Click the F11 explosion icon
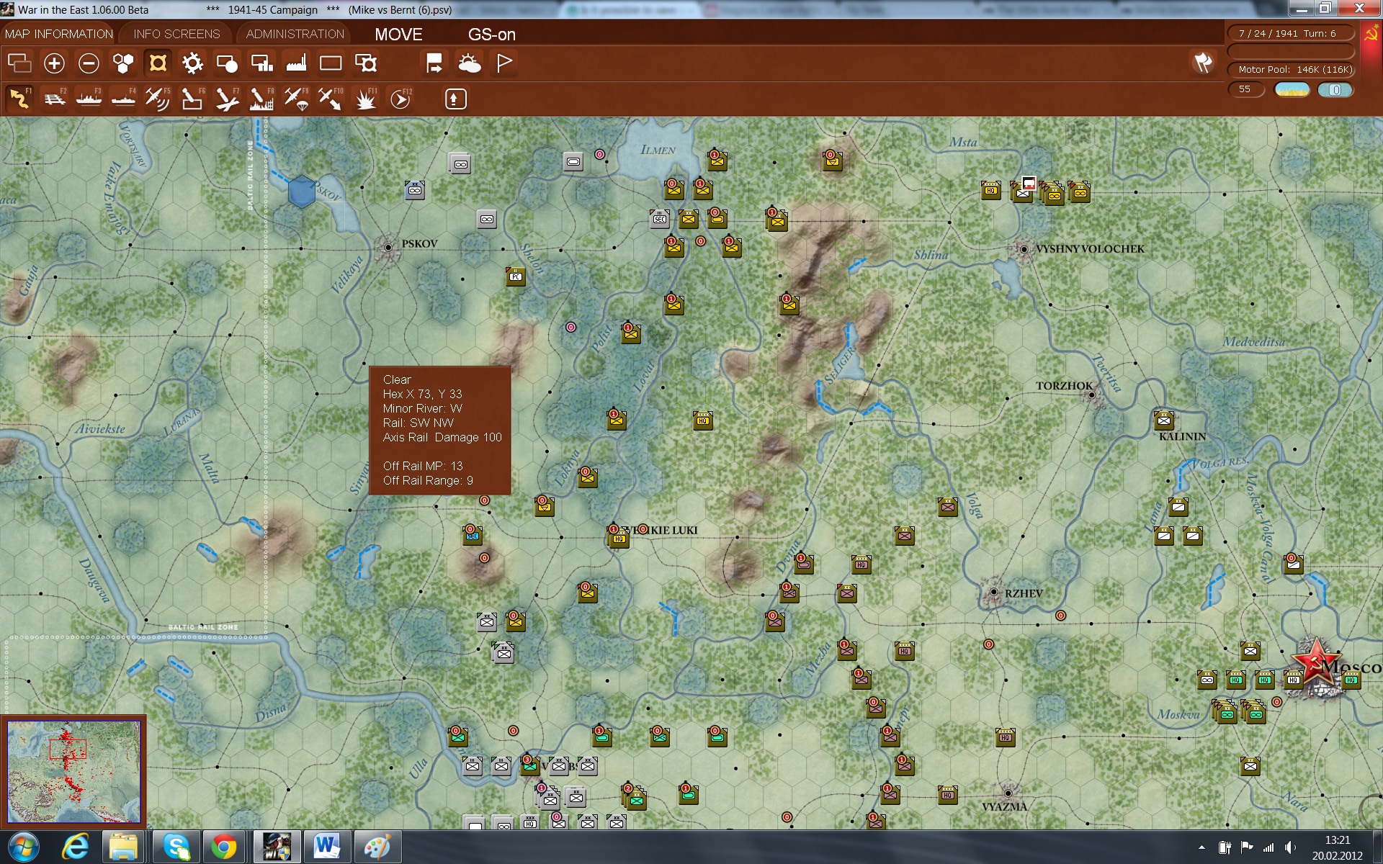 (x=365, y=99)
